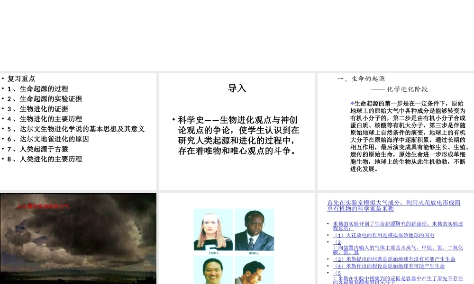The image size is (474, 284).
Task: Open link (1)火花放电的作用是模拟原始地球的闪电
Action: point(383,235)
